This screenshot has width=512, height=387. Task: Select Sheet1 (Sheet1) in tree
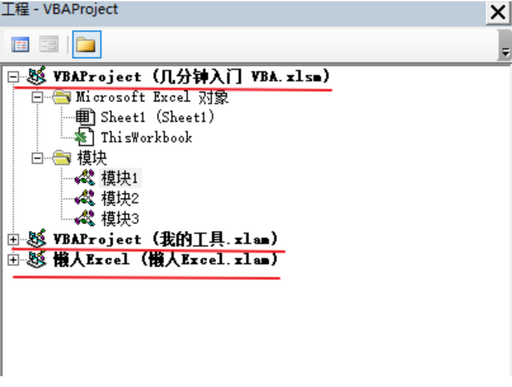tap(157, 117)
